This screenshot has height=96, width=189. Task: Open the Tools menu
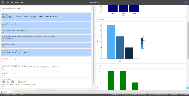point(12,3)
